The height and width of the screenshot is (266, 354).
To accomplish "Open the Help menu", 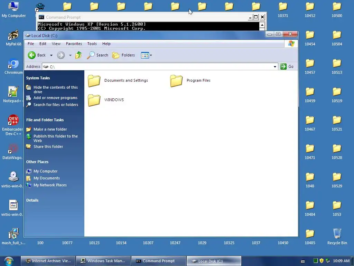I will (106, 44).
